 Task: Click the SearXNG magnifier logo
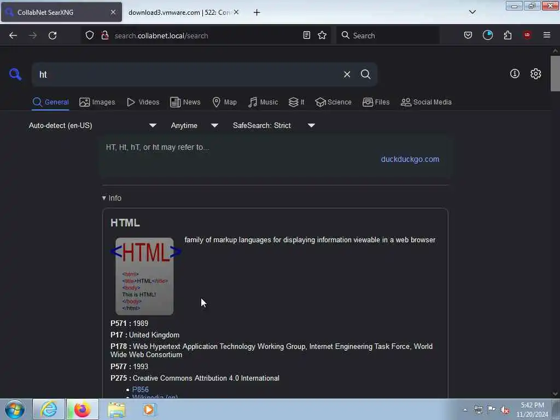click(15, 74)
